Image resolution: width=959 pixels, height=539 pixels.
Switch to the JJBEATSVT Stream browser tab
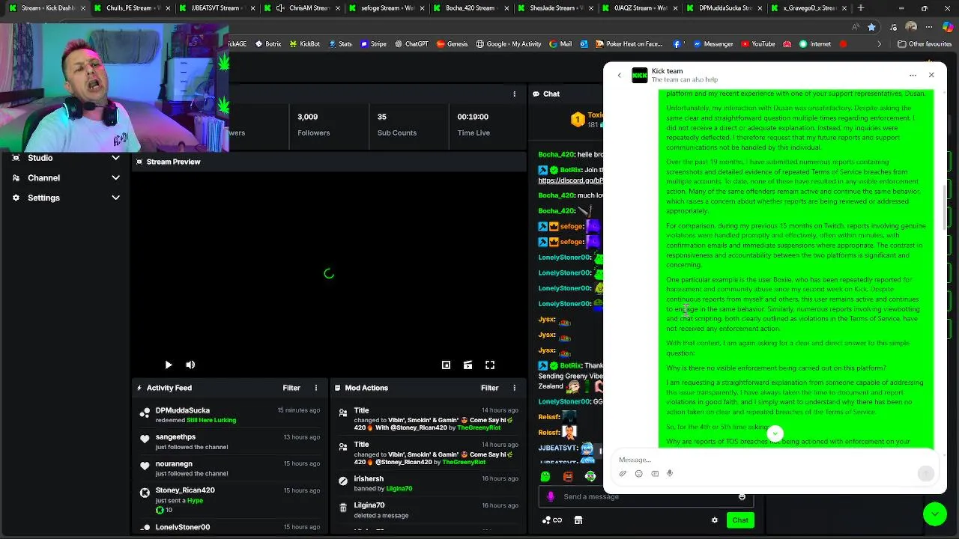pos(218,8)
